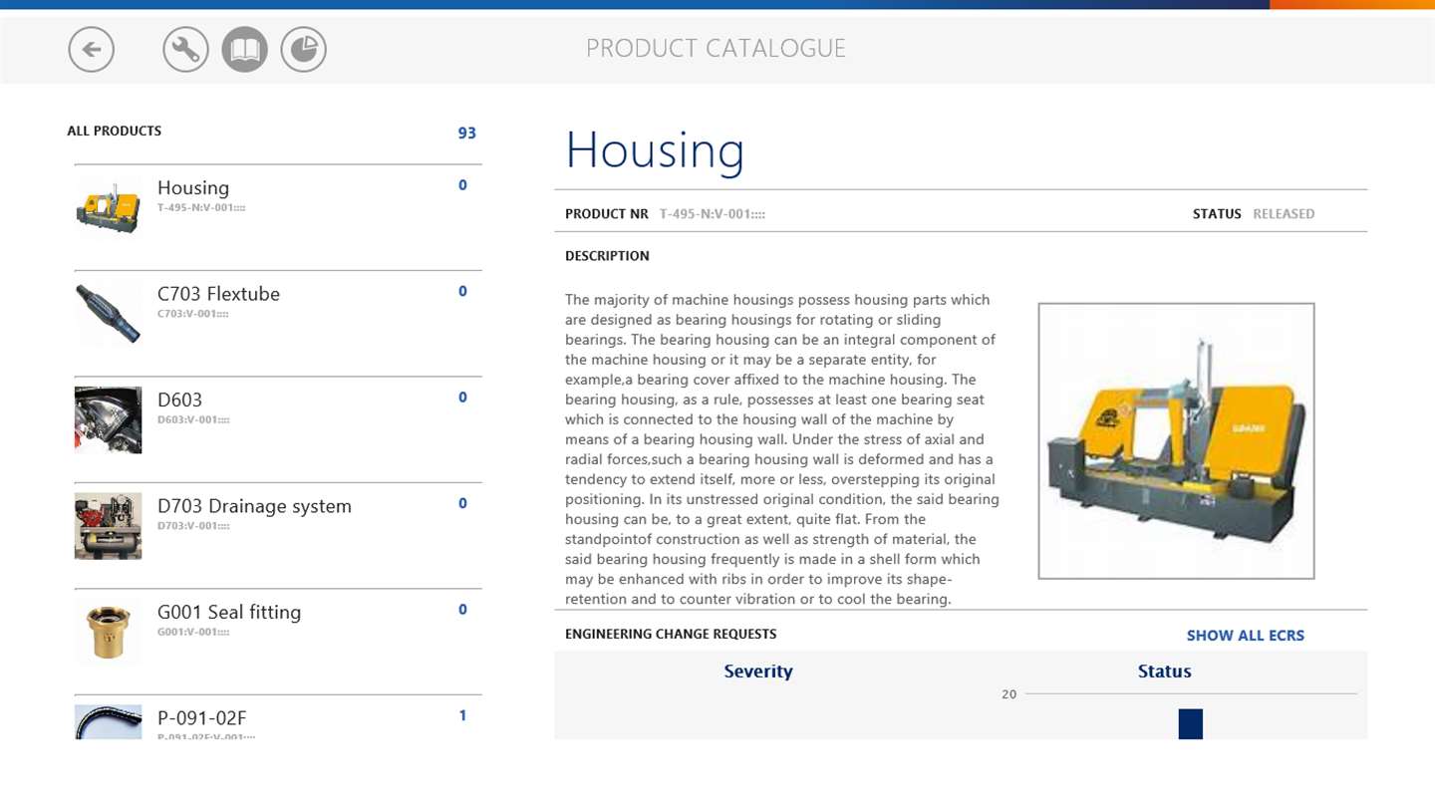Open the P-091-02F product entry

[202, 718]
